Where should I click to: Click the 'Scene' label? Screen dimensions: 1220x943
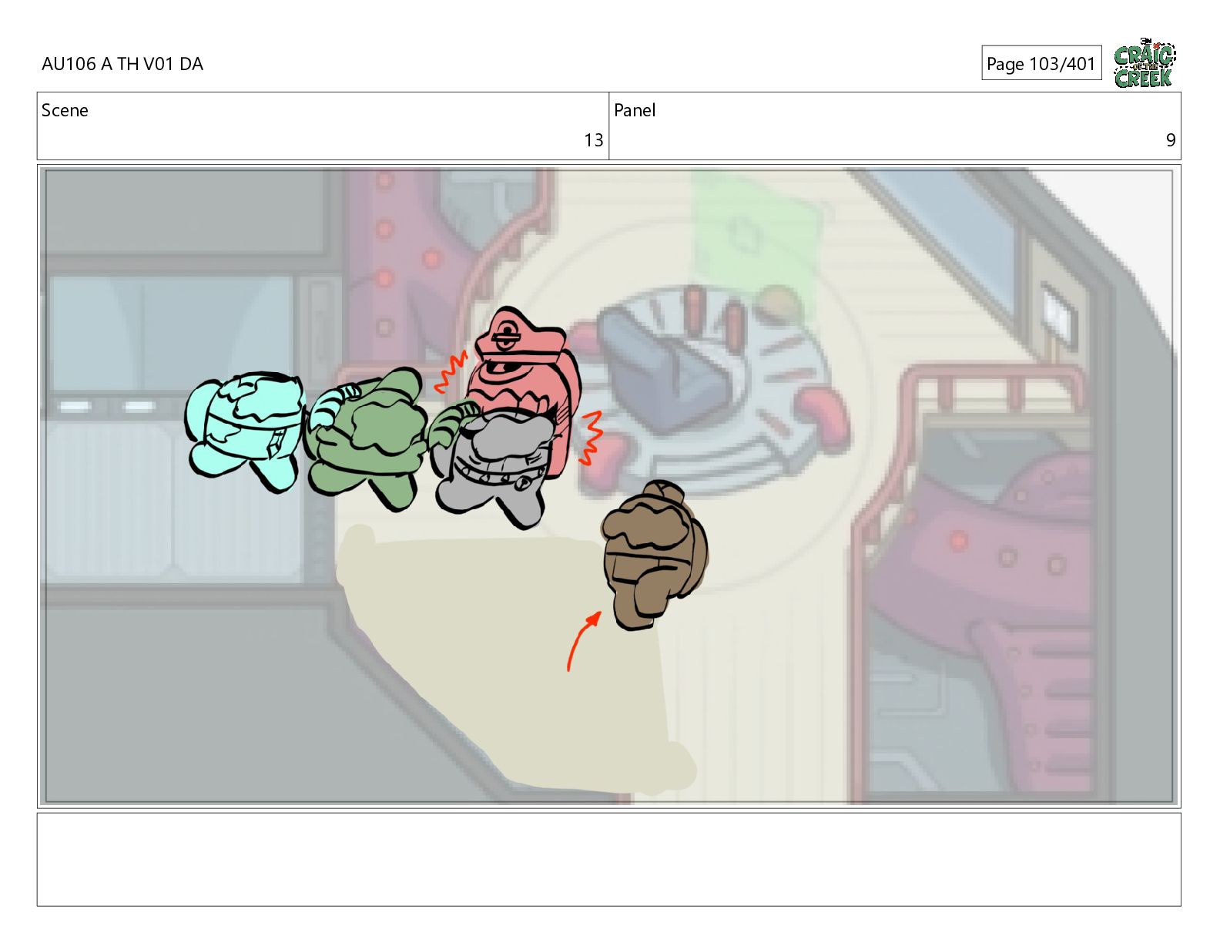tap(65, 110)
